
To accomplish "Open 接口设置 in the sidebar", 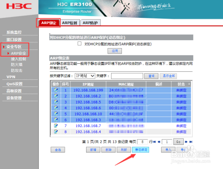I will 14,40.
